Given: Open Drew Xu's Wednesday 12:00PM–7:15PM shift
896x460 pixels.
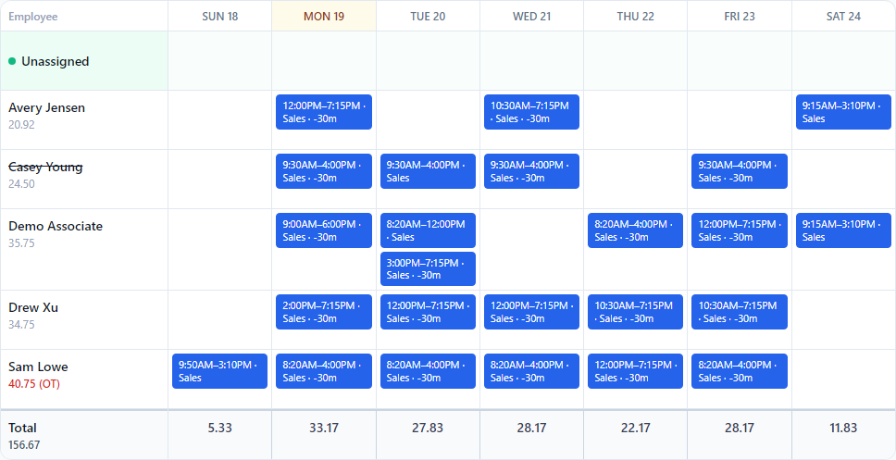Looking at the screenshot, I should pos(531,312).
